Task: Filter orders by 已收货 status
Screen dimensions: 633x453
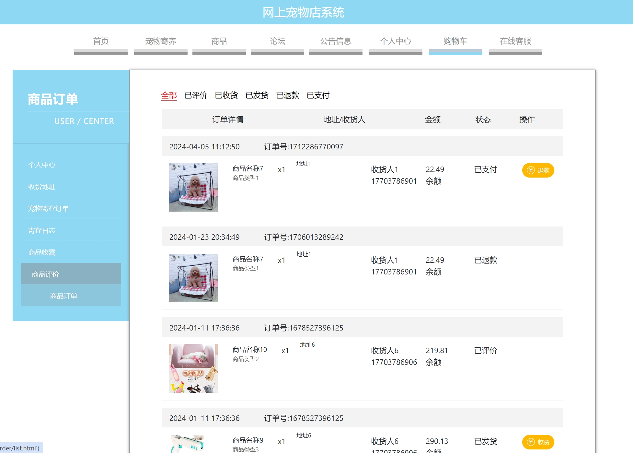Action: [226, 95]
